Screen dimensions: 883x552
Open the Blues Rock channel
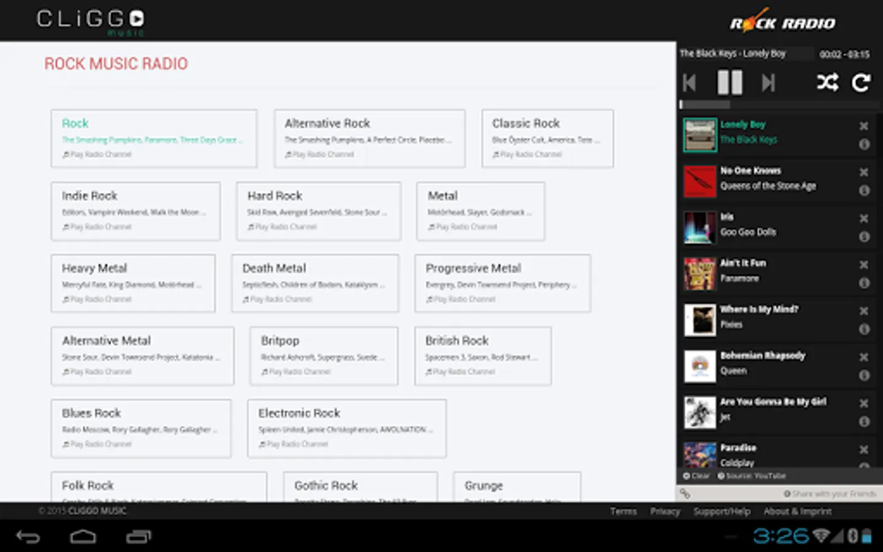coord(141,428)
